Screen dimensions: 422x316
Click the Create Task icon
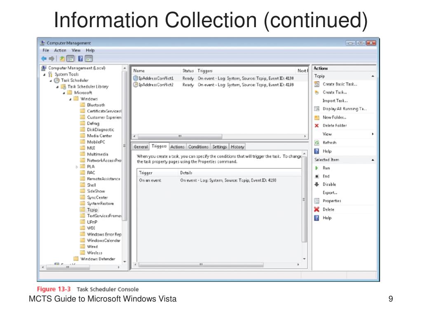click(x=317, y=93)
